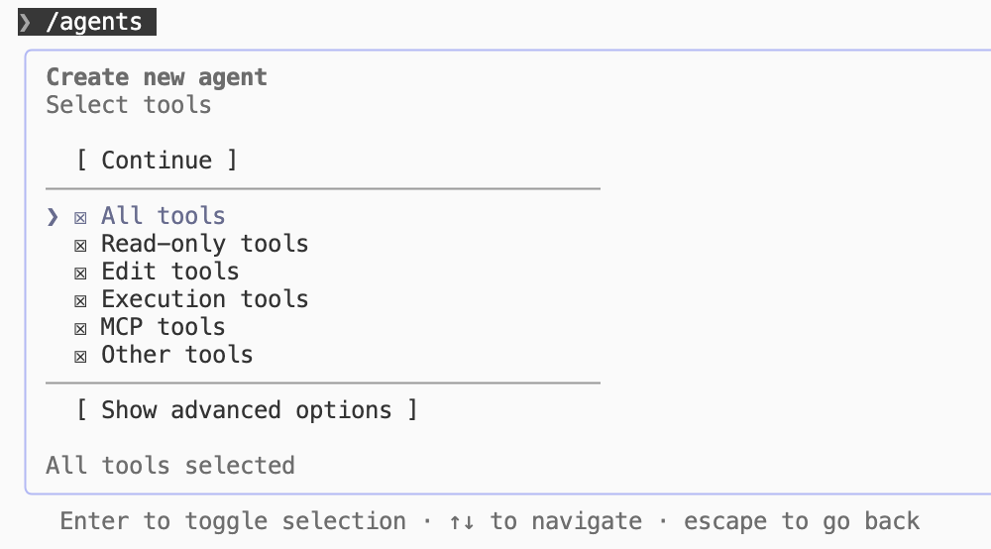The width and height of the screenshot is (991, 549).
Task: Select the MCP tools entry text
Action: point(164,327)
